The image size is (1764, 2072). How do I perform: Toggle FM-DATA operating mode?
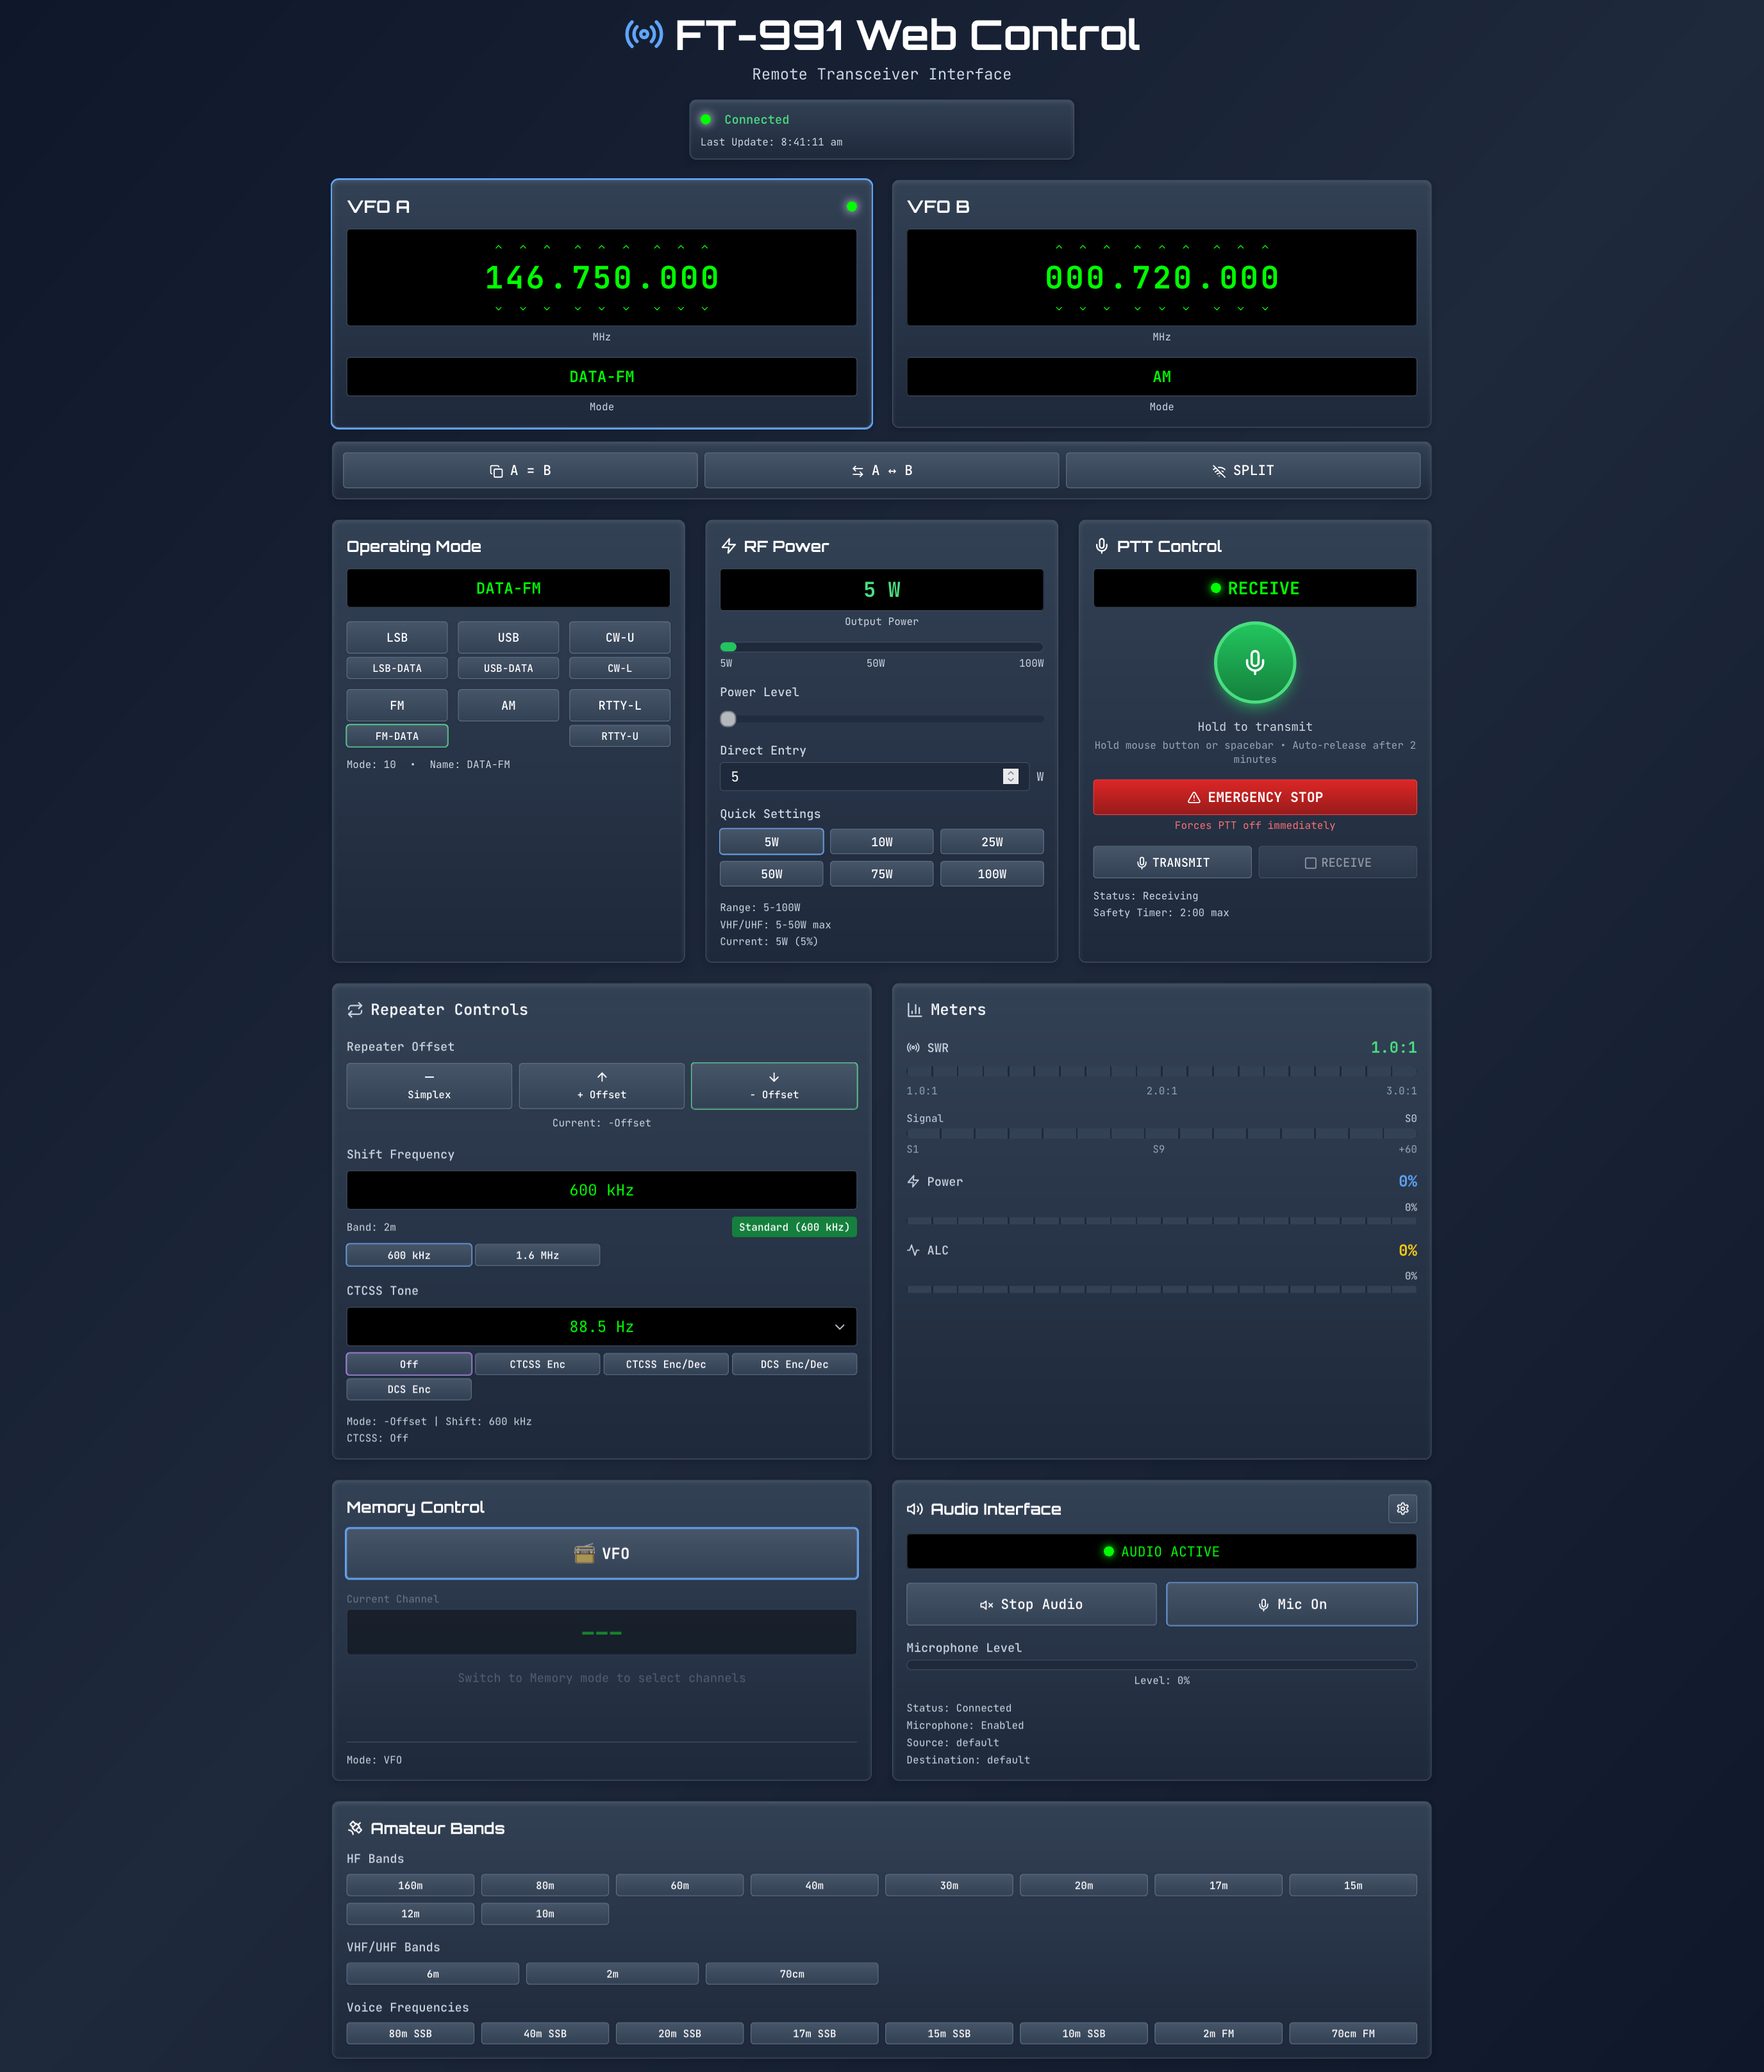(397, 735)
